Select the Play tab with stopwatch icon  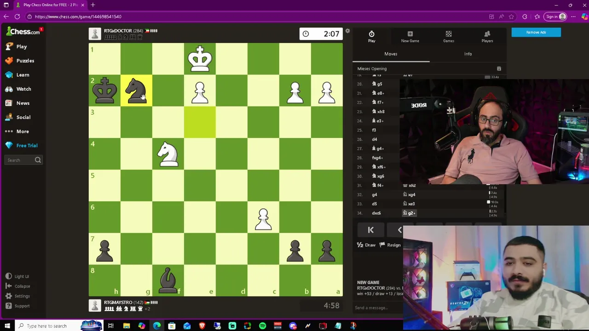tap(371, 37)
